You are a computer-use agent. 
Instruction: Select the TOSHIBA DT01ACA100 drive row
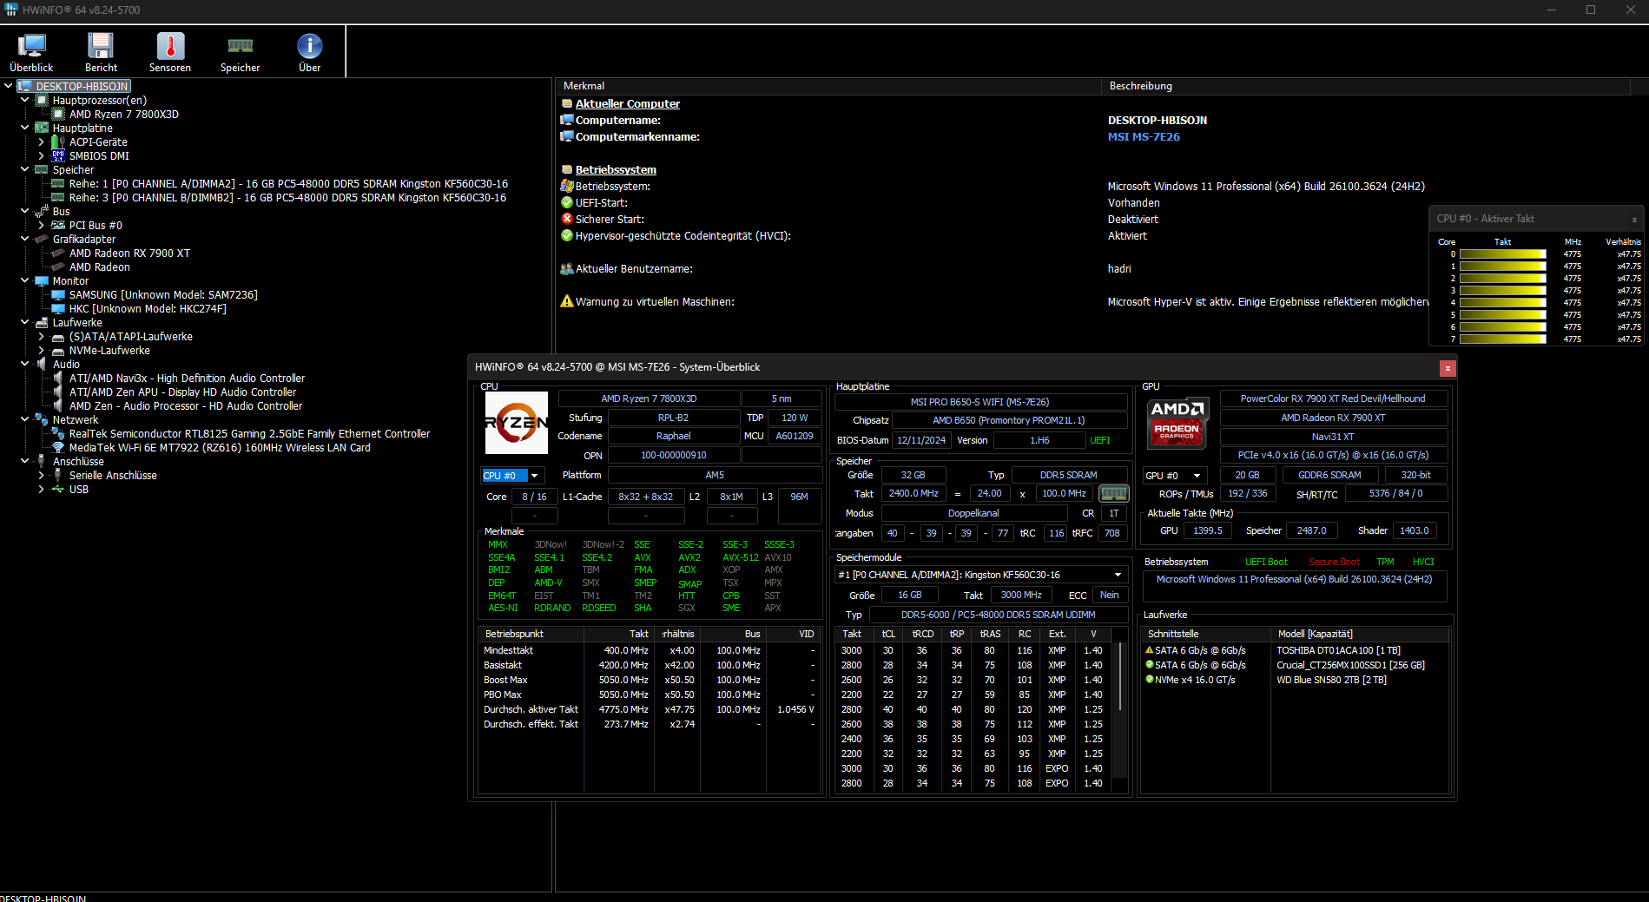tap(1294, 650)
